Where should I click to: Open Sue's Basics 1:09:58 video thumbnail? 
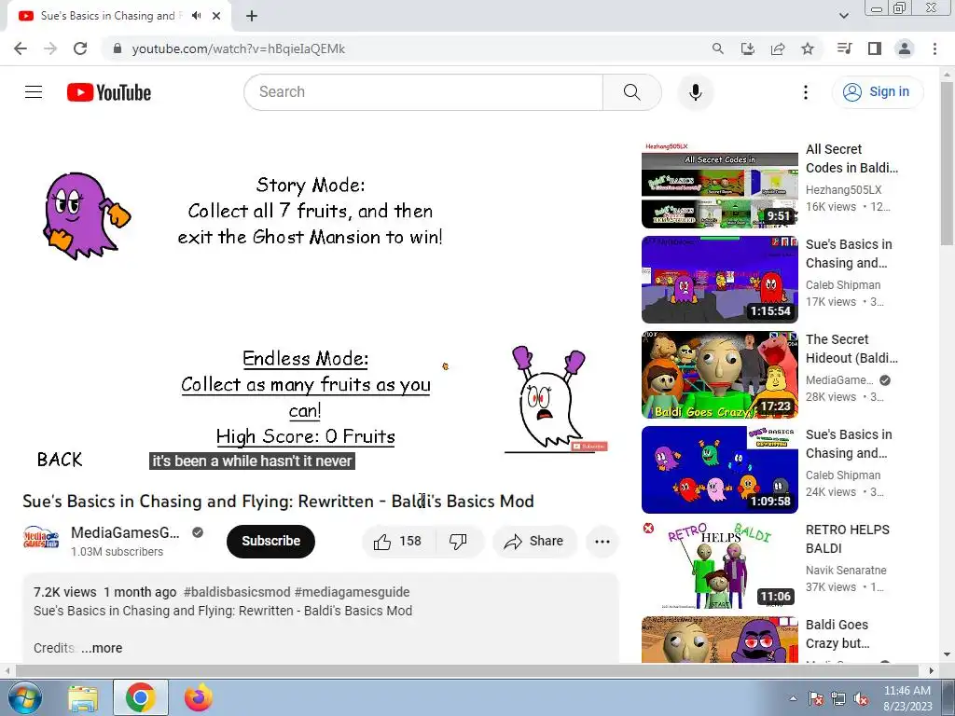click(719, 470)
